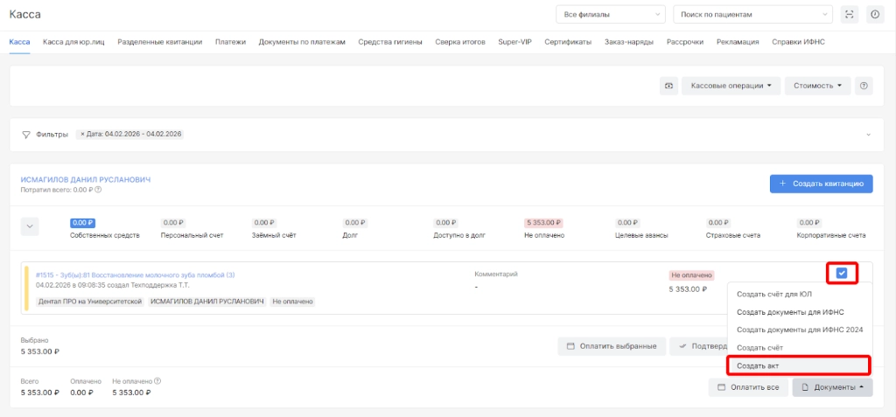Open the Стоимость dropdown
This screenshot has width=896, height=417.
click(817, 86)
